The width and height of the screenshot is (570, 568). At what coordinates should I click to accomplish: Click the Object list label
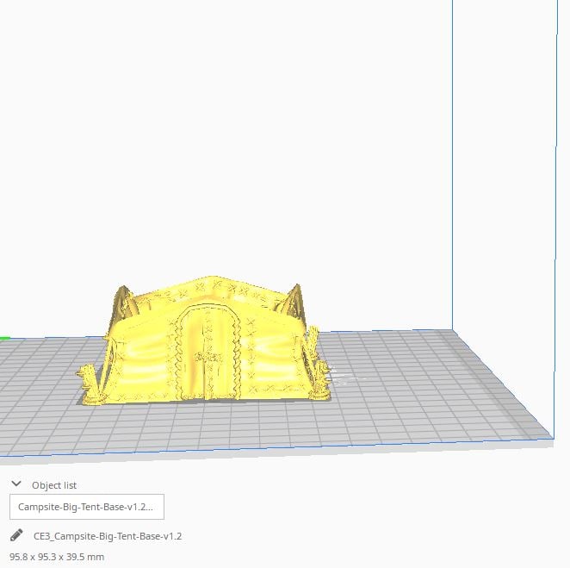(x=54, y=485)
